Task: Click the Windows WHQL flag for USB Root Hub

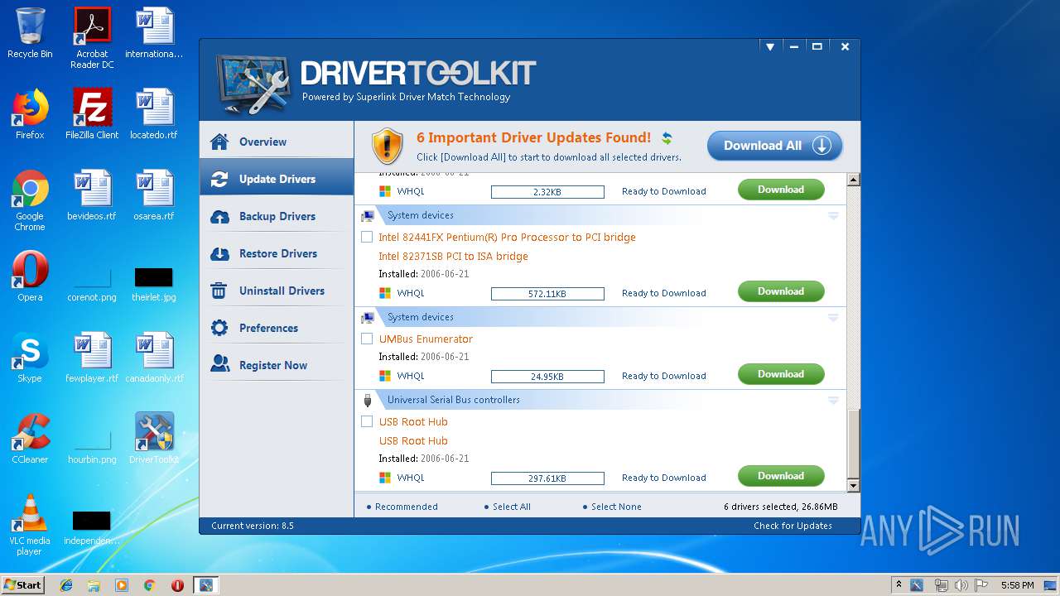Action: (x=384, y=478)
